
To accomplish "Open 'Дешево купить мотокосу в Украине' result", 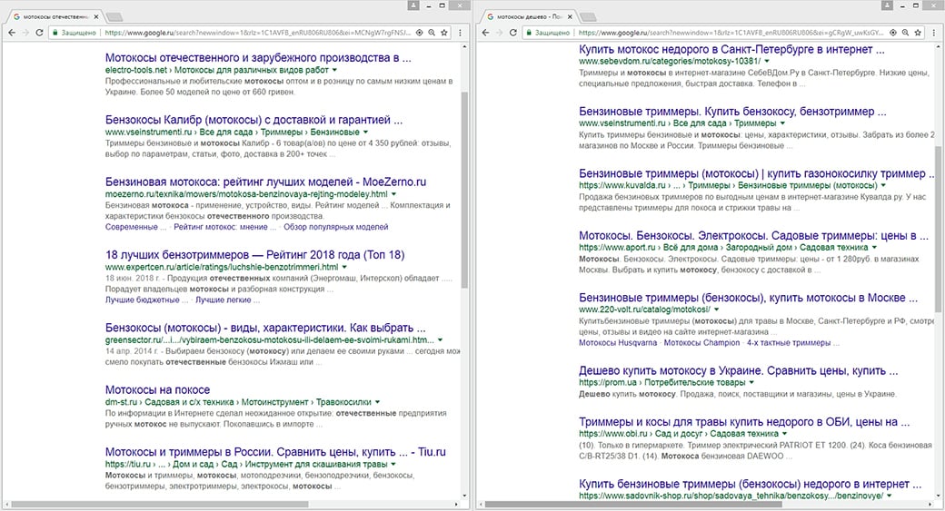I will coord(738,370).
